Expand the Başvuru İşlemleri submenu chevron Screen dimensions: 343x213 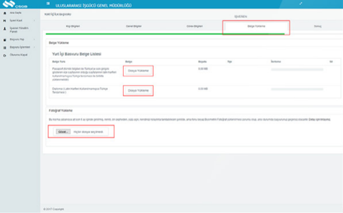coord(34,47)
